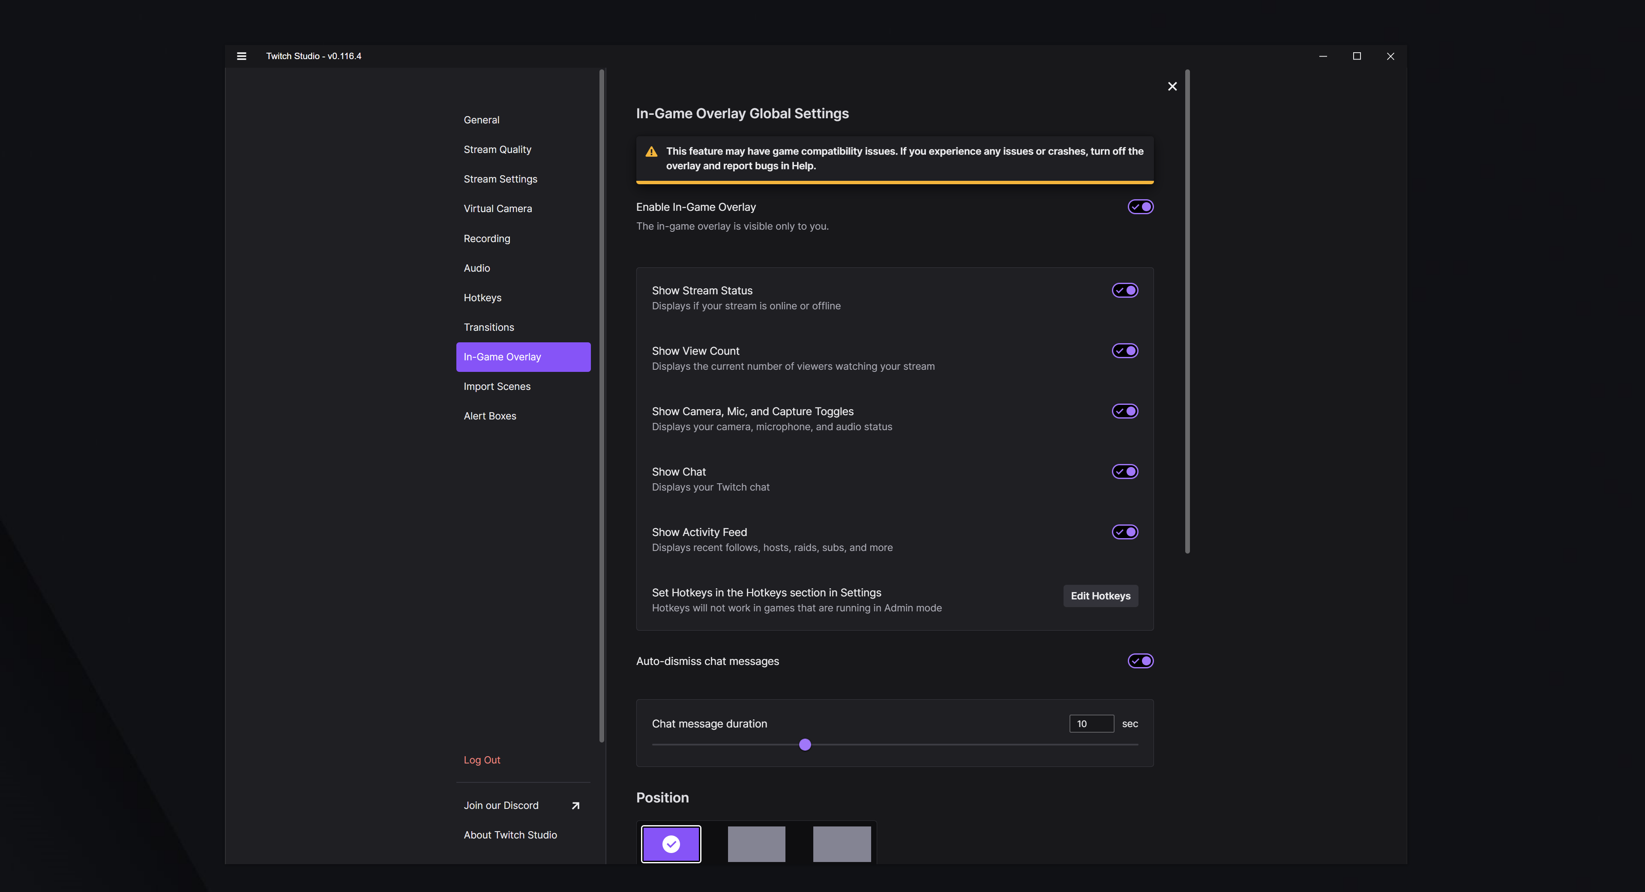Open General settings section
Screen dimensions: 1645x892
523,120
